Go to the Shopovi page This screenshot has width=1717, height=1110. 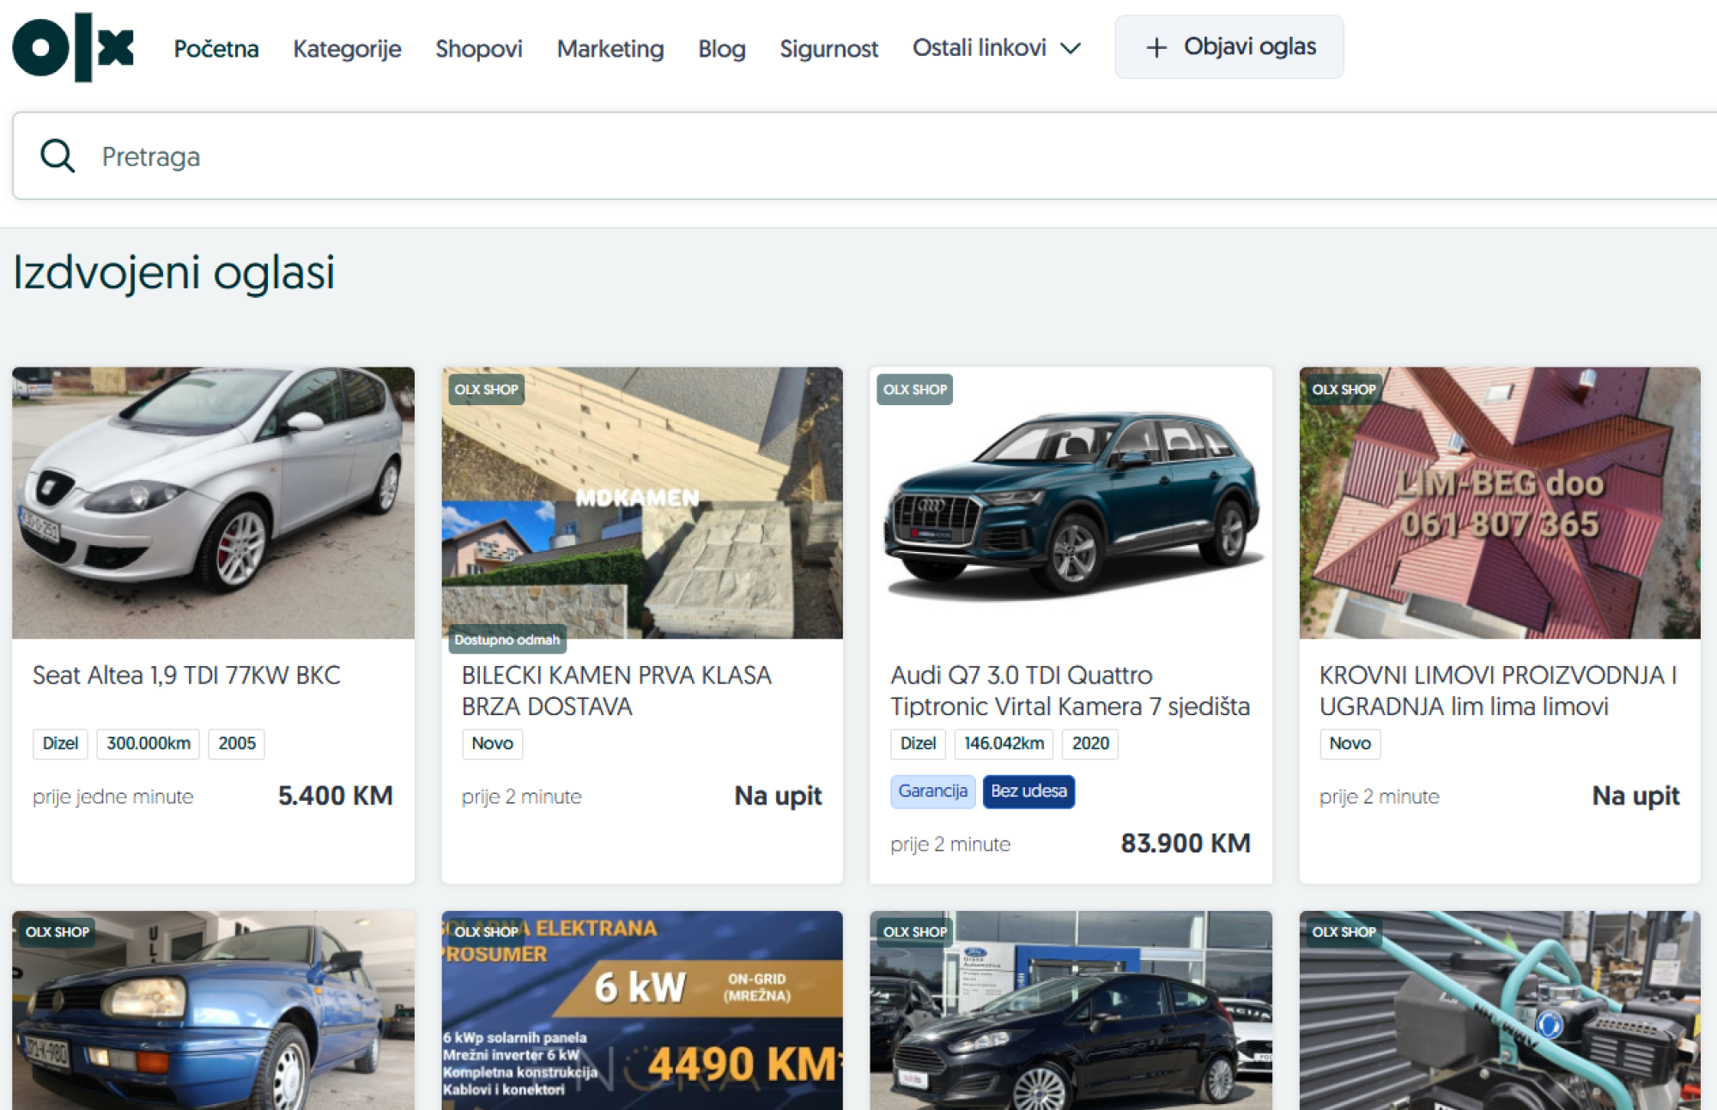click(x=479, y=49)
